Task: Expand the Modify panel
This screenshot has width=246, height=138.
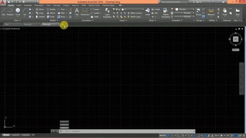Action: [x=54, y=20]
